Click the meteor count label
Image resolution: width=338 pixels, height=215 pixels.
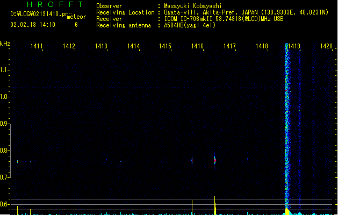coord(76,17)
